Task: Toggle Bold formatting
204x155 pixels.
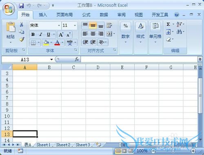Action: tap(33, 35)
